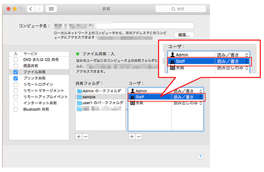Toggle the 画面共有 checkbox

tap(16, 66)
